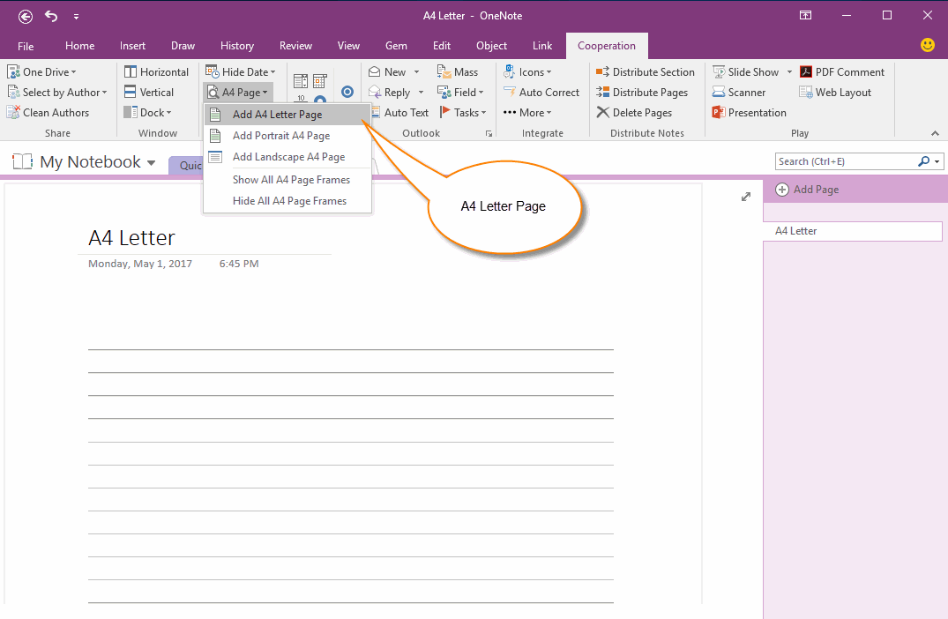Screen dimensions: 948x619
Task: Open the Icons dropdown
Action: click(527, 72)
